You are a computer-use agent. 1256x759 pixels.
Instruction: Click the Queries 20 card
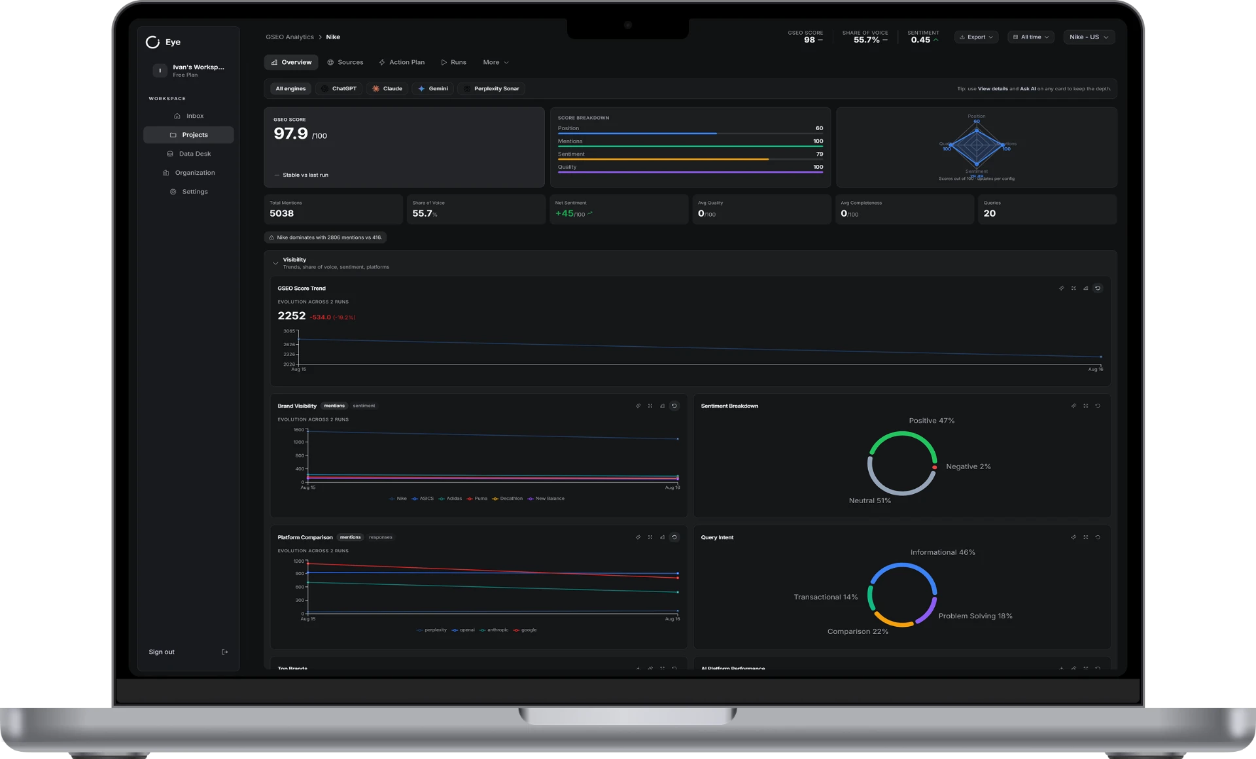coord(1047,209)
